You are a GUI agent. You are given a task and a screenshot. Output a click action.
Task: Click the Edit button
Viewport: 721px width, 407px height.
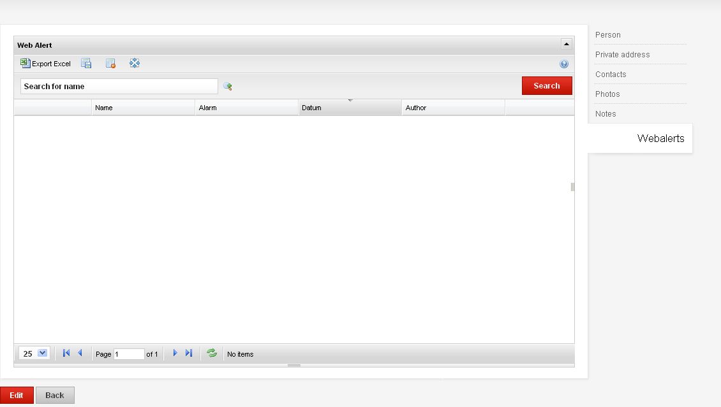tap(17, 396)
